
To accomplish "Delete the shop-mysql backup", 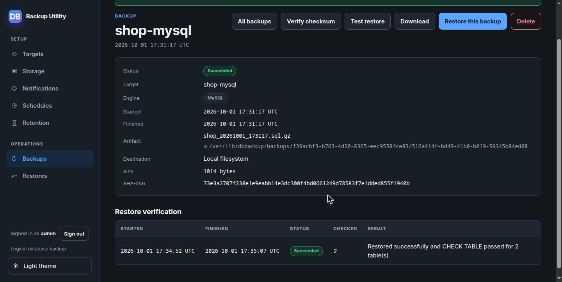I will coord(526,21).
